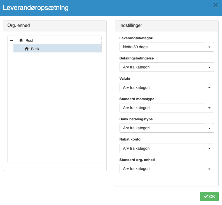The height and width of the screenshot is (205, 222).
Task: Click the Root house icon
Action: point(21,40)
